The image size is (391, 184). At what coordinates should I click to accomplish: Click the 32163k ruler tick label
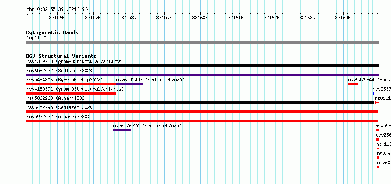click(x=307, y=18)
